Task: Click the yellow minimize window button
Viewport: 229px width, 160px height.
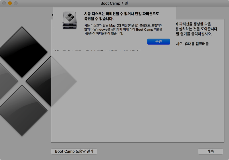Action: point(10,3)
